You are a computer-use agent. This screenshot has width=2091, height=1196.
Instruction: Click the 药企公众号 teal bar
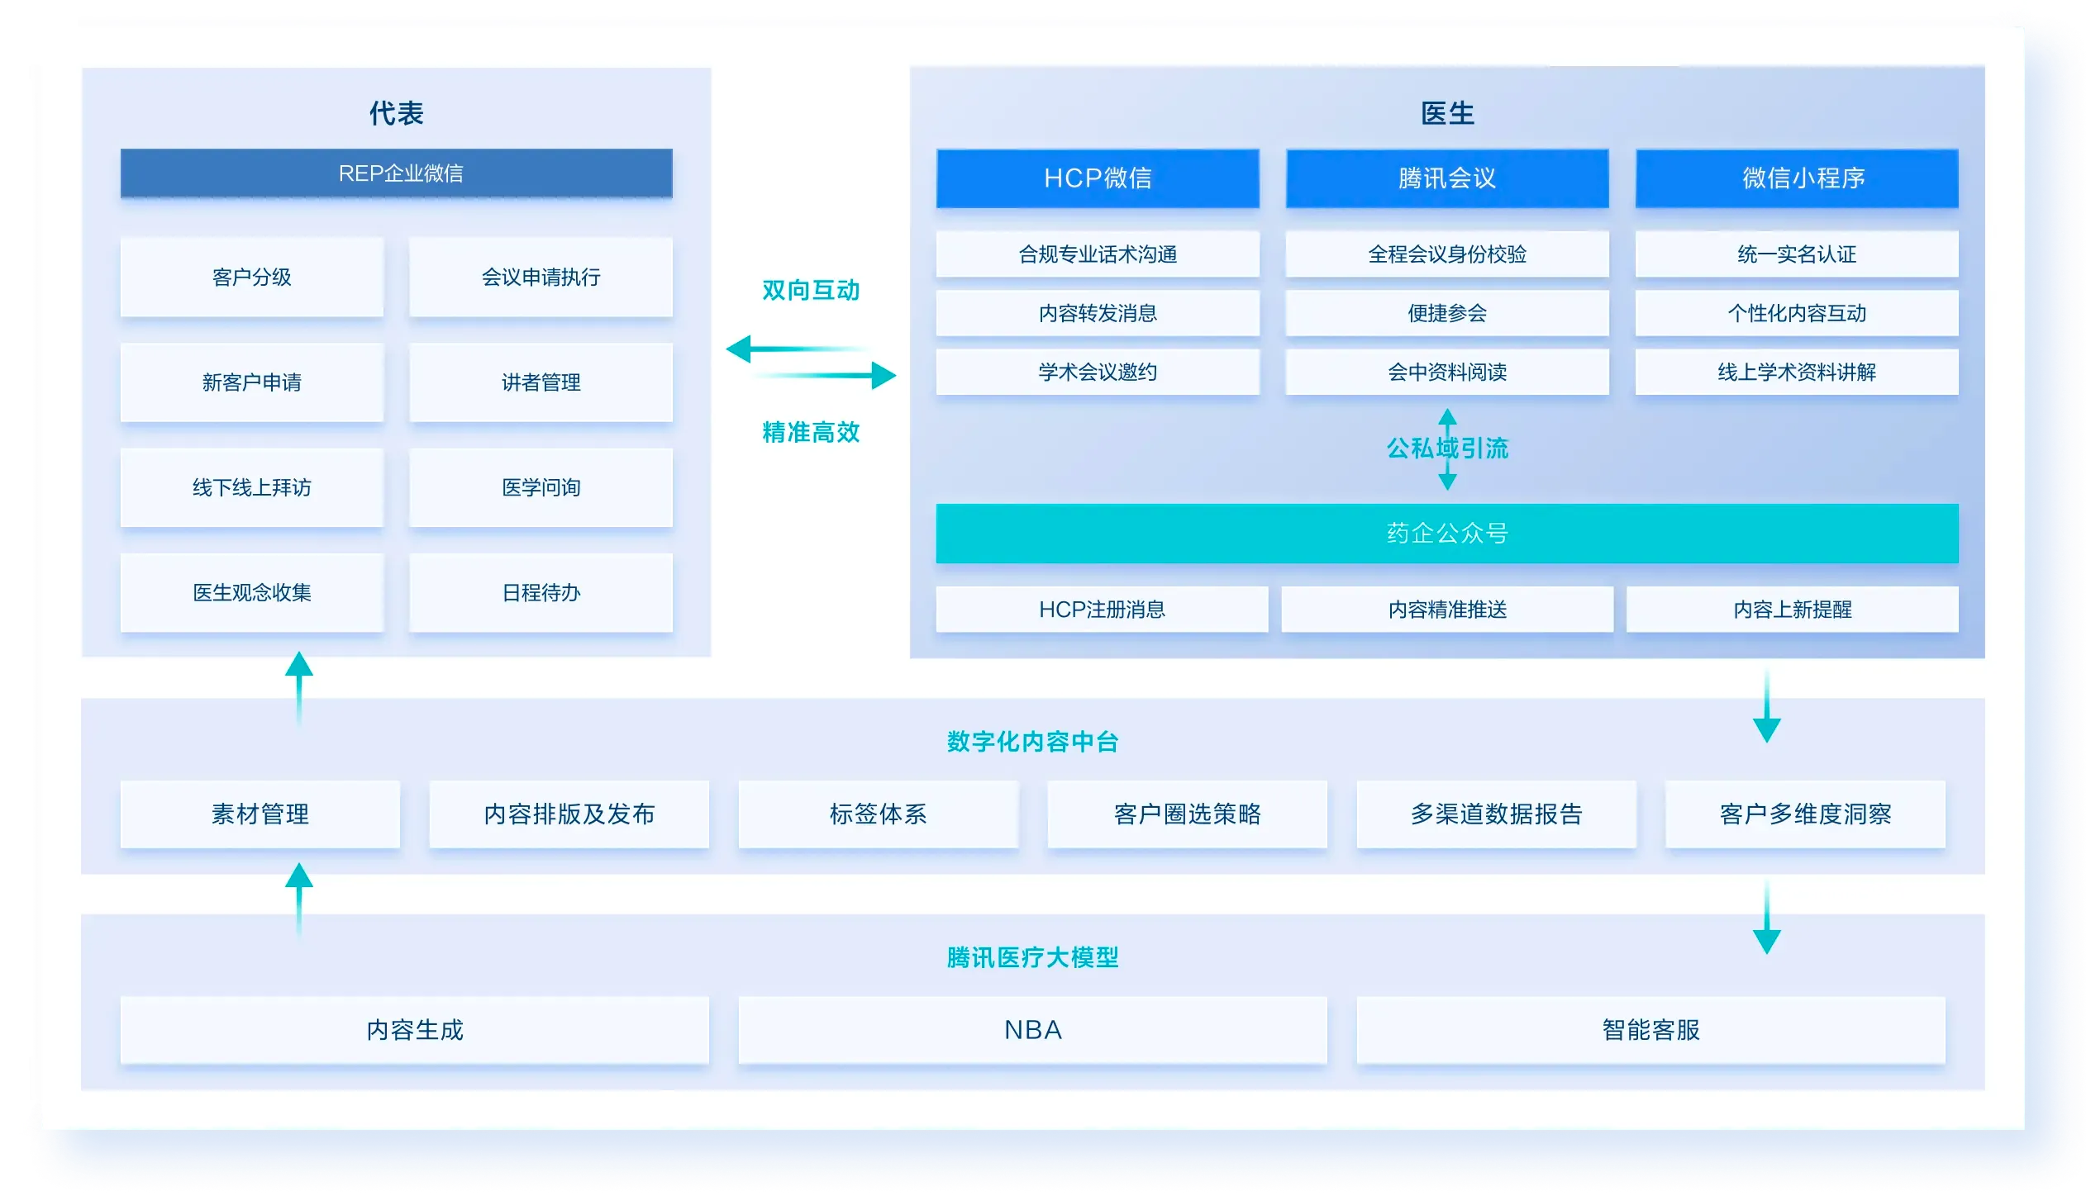click(1446, 534)
